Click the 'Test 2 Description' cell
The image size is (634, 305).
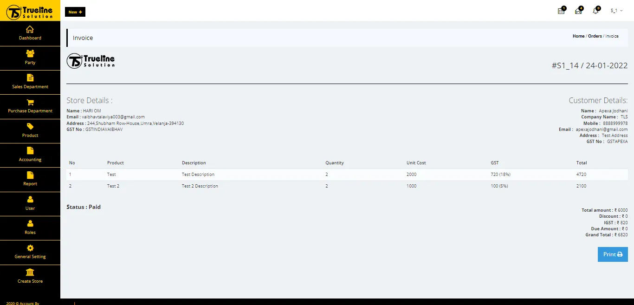point(200,186)
